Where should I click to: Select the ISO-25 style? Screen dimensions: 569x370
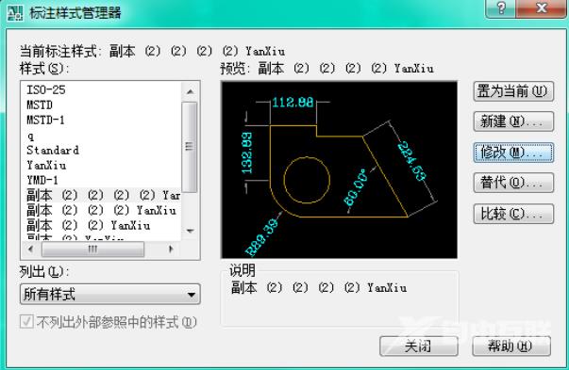point(45,89)
